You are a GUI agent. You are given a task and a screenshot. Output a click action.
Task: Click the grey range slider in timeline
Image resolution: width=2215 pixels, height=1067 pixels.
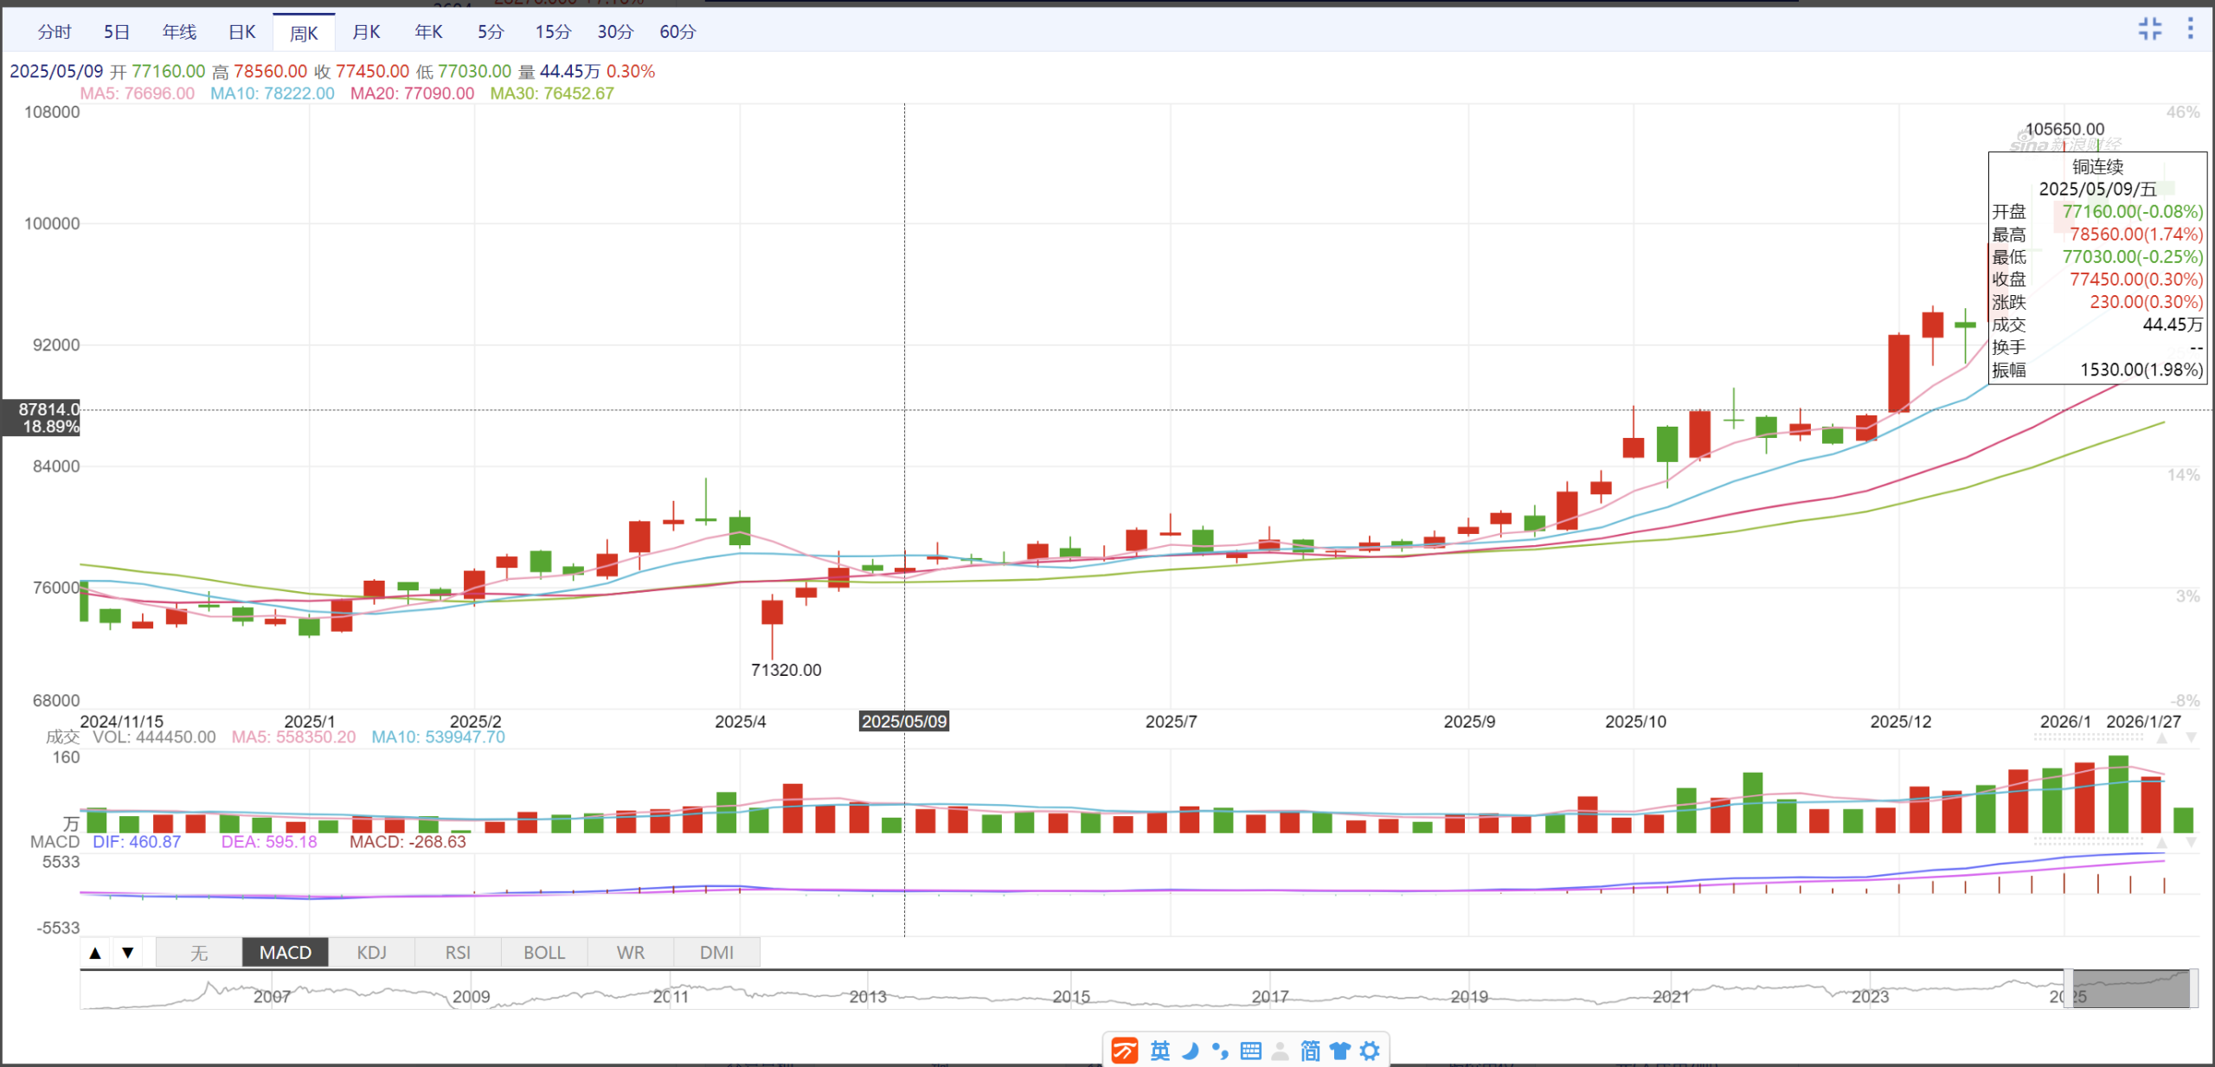2131,989
